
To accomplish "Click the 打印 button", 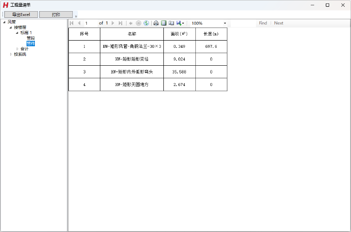I will coord(56,14).
